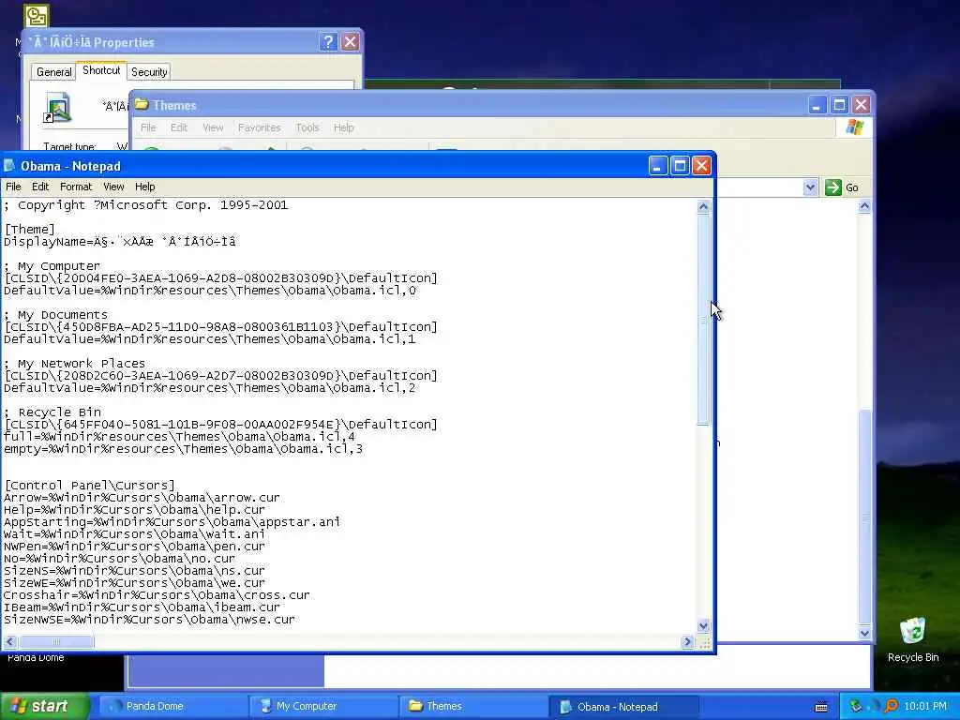Screen dimensions: 960x720
Task: Click Notepad scroll down arrow
Action: pyautogui.click(x=703, y=625)
